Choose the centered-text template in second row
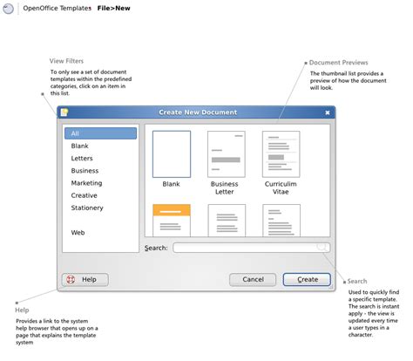Image resolution: width=413 pixels, height=361 pixels. tap(227, 221)
